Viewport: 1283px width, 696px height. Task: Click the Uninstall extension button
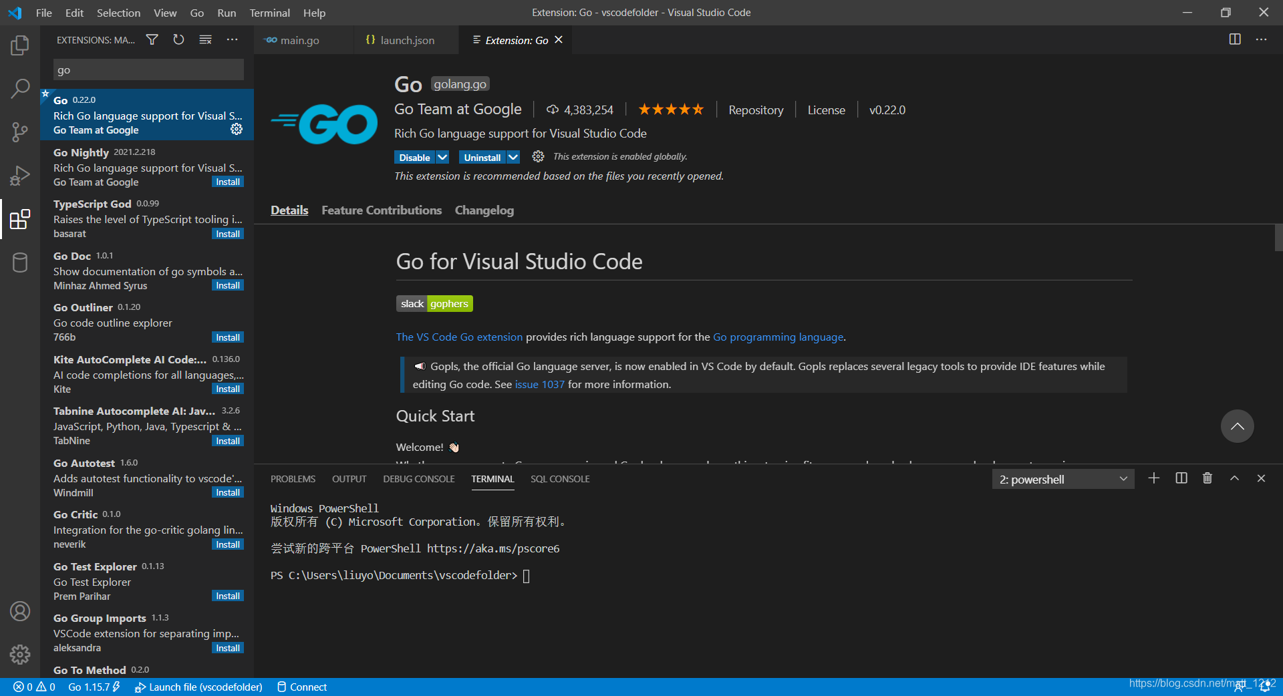482,158
